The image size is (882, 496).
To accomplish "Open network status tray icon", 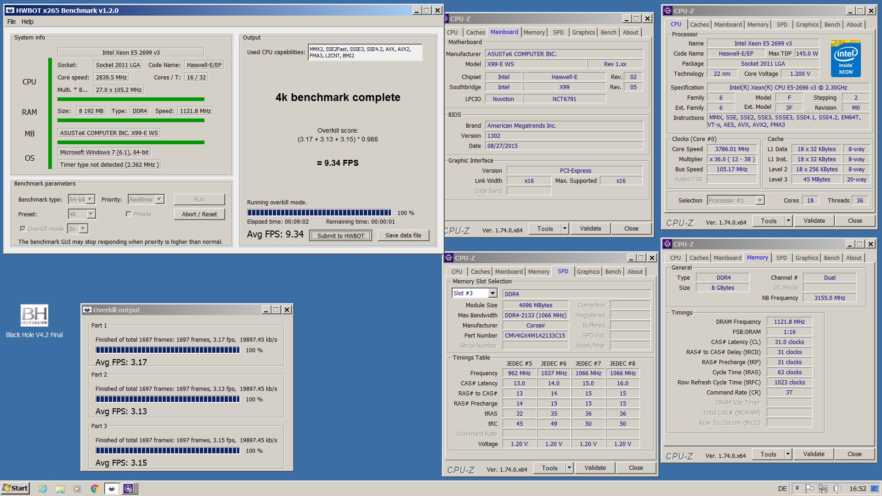I will pos(823,488).
